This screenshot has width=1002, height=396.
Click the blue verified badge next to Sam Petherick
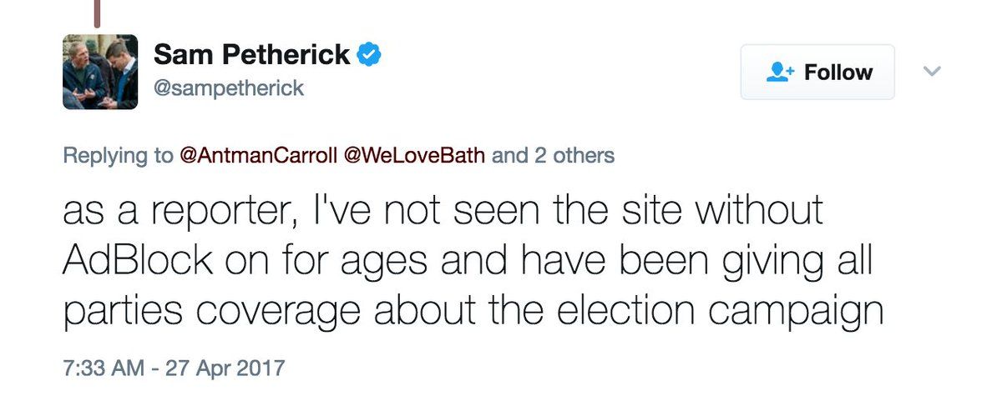(369, 56)
